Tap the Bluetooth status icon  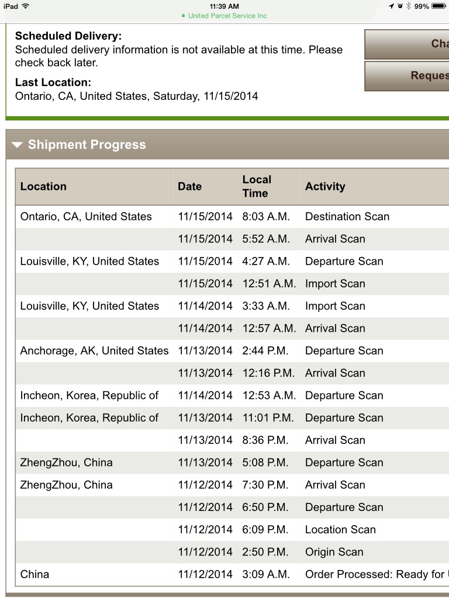(409, 6)
